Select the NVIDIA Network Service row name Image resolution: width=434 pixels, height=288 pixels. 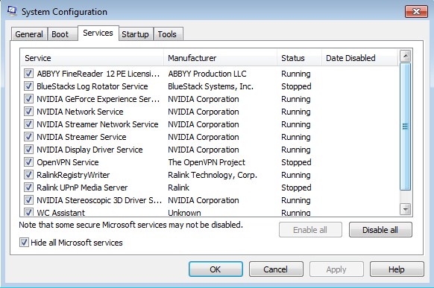80,112
